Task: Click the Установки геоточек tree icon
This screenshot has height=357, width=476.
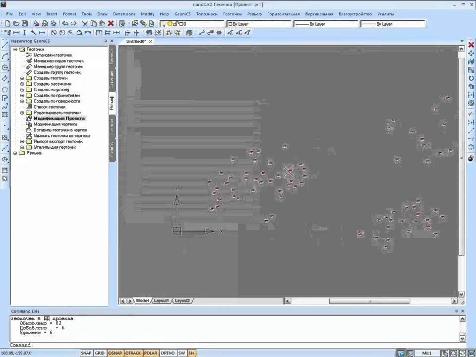Action: (29, 55)
